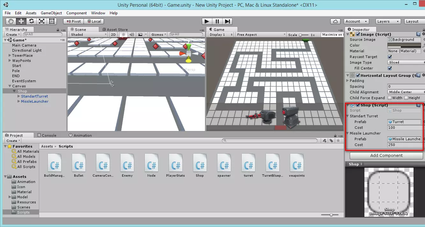
Task: Open the Cloud services icon
Action: (335, 21)
